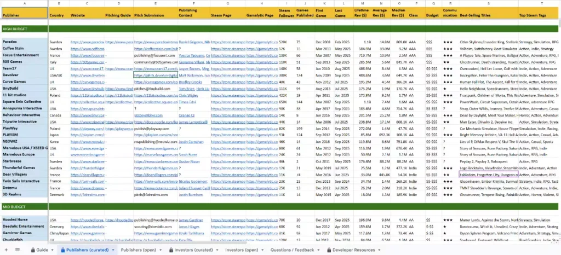Viewport: 561px width, 255px height.
Task: Select the Thunderful Games publisher cell
Action: coord(24,168)
